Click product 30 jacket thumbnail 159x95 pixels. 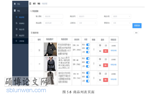[50, 49]
